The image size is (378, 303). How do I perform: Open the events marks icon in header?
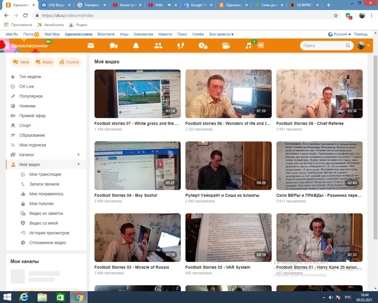click(x=203, y=45)
